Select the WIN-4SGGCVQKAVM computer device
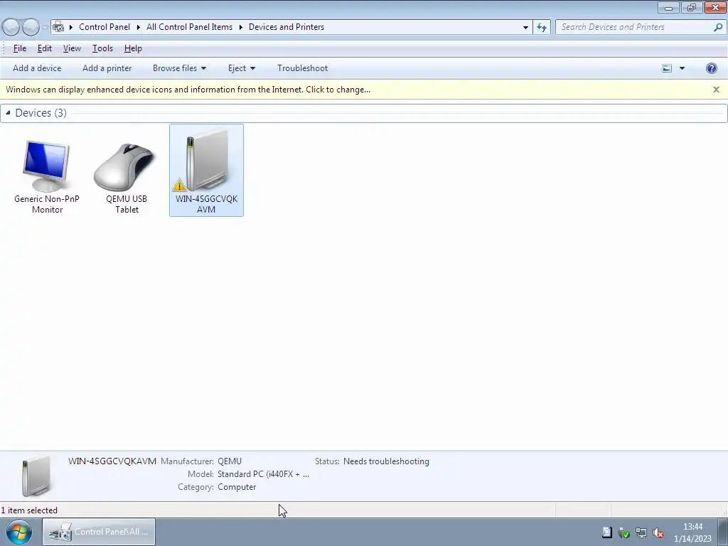This screenshot has height=546, width=728. point(206,170)
